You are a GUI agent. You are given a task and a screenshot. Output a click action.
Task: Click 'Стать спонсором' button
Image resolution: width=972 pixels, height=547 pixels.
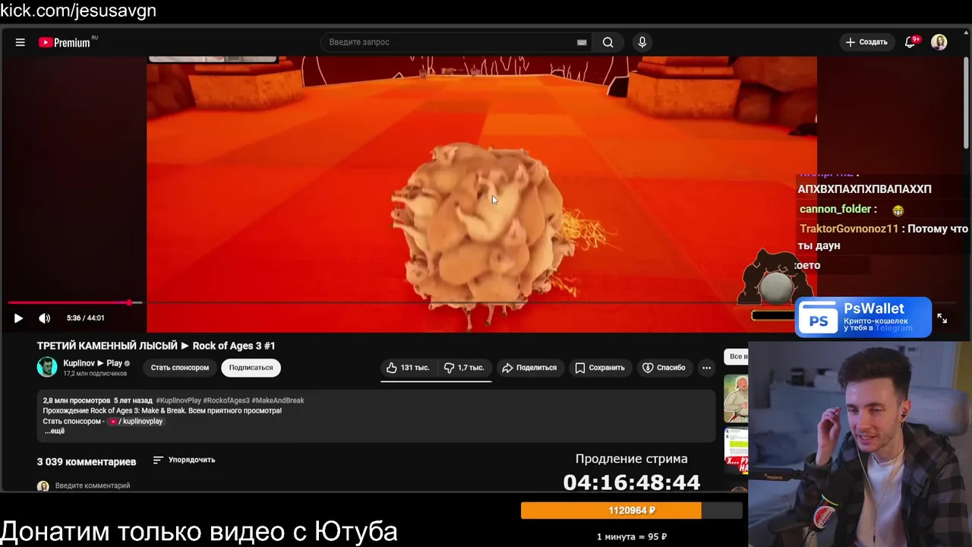179,368
